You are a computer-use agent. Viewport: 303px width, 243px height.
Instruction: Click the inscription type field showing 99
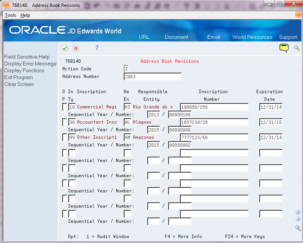[72, 138]
